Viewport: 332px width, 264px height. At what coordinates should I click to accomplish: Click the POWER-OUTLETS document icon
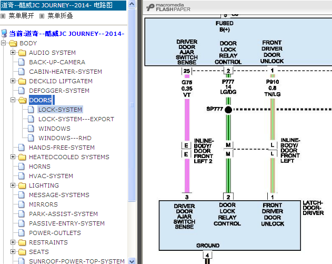[x=22, y=233]
